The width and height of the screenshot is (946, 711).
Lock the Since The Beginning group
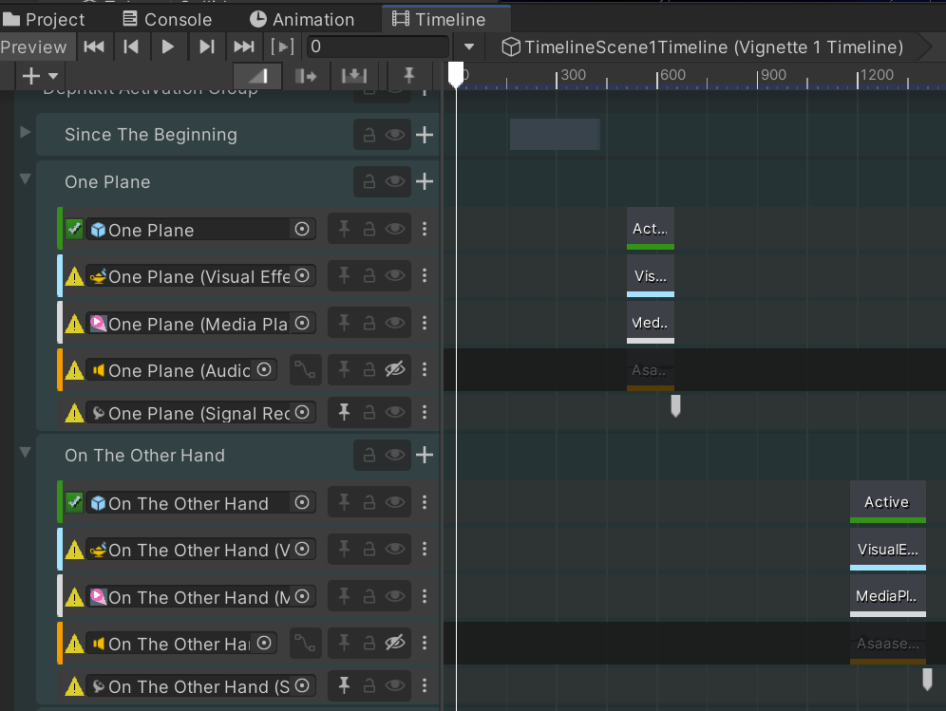pyautogui.click(x=369, y=135)
